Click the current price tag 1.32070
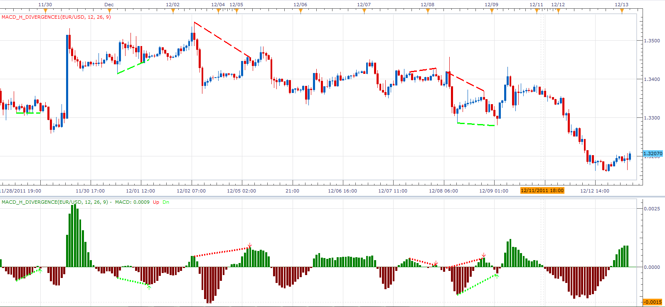665x307 pixels. click(x=653, y=153)
